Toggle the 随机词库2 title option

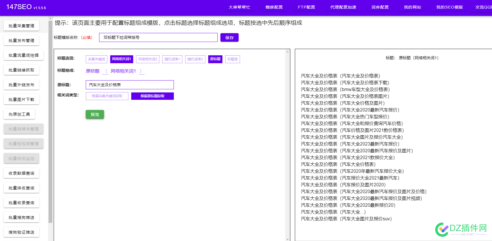[195, 59]
